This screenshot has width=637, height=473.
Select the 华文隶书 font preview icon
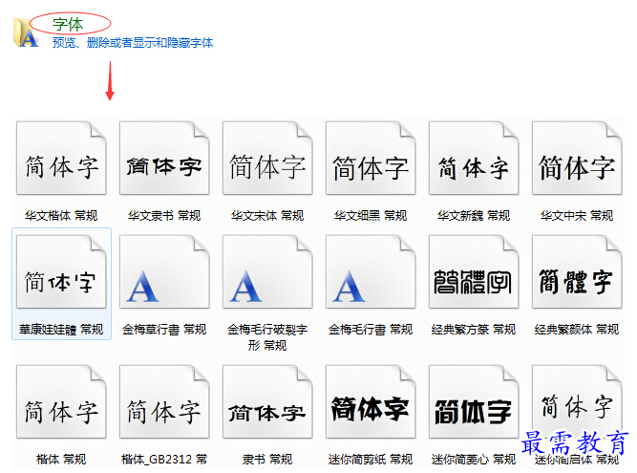pos(164,158)
